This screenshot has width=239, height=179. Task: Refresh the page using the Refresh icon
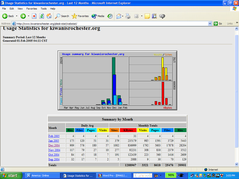[42, 16]
